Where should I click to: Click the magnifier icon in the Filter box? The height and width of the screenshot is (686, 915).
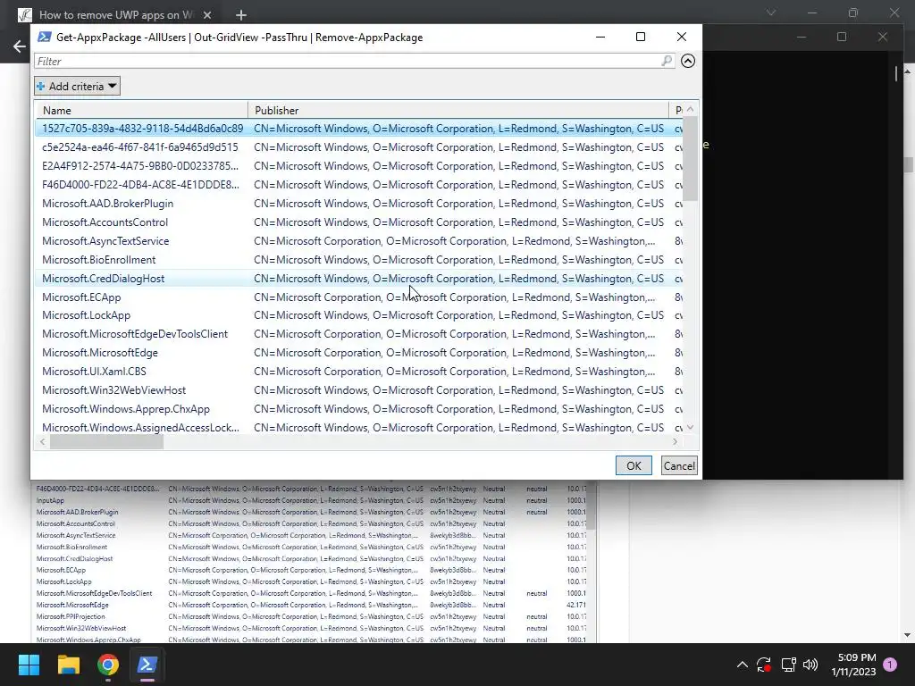point(667,61)
